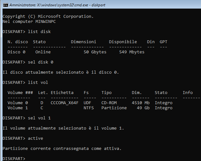This screenshot has height=161, width=201.
Task: Click the 549 Mbytes available value
Action: point(132,52)
